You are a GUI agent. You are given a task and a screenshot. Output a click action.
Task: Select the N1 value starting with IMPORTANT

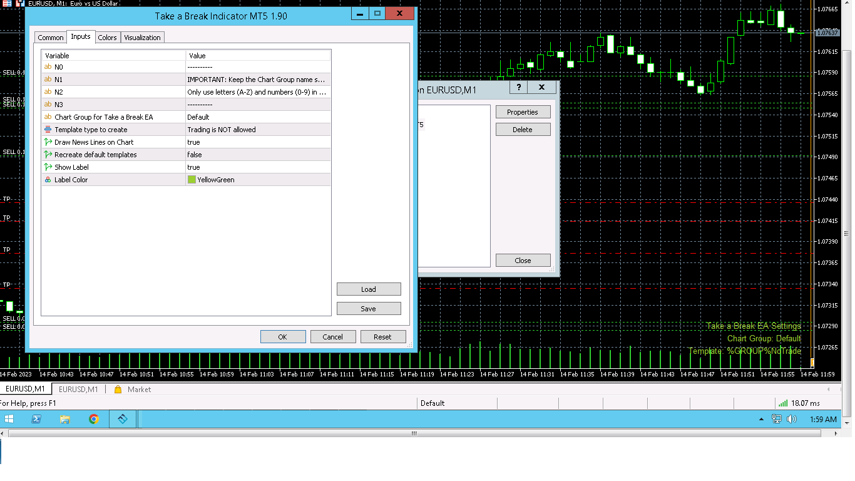coord(258,80)
